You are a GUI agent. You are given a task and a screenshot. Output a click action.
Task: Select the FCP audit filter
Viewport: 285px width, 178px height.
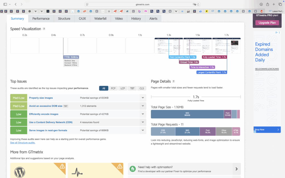[113, 88]
